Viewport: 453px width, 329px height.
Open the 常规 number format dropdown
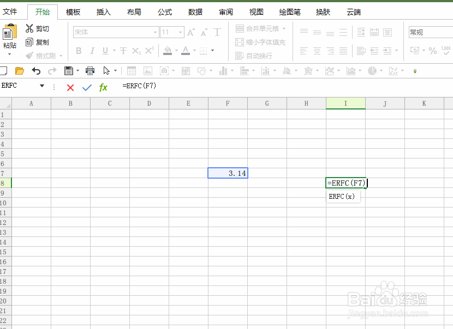[431, 32]
